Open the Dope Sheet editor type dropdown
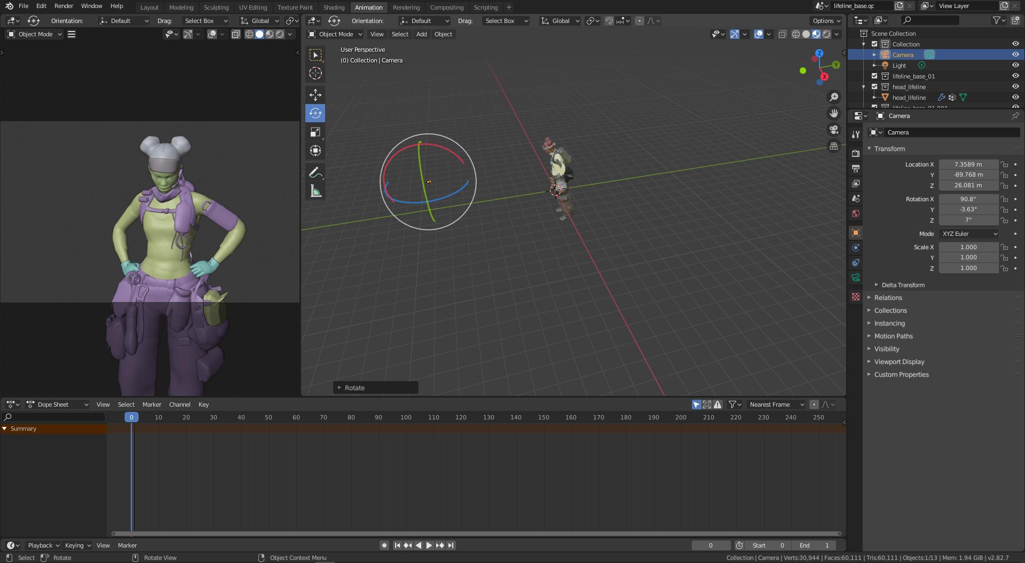The image size is (1025, 563). [58, 404]
